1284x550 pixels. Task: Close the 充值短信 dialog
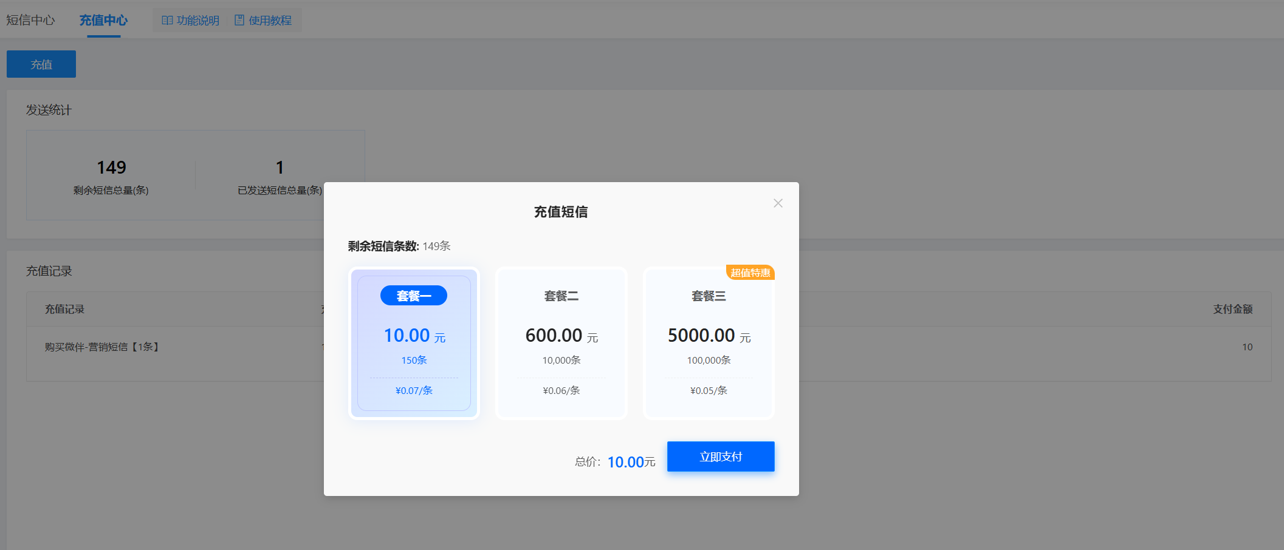[778, 203]
